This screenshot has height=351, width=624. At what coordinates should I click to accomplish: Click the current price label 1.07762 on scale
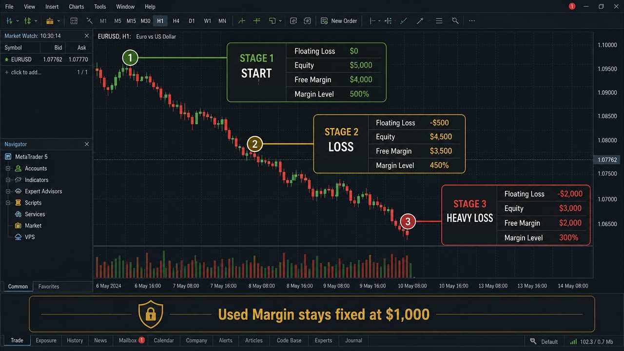coord(607,160)
